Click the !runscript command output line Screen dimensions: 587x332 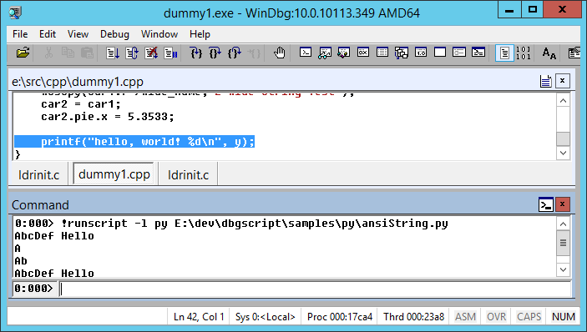[x=231, y=224]
